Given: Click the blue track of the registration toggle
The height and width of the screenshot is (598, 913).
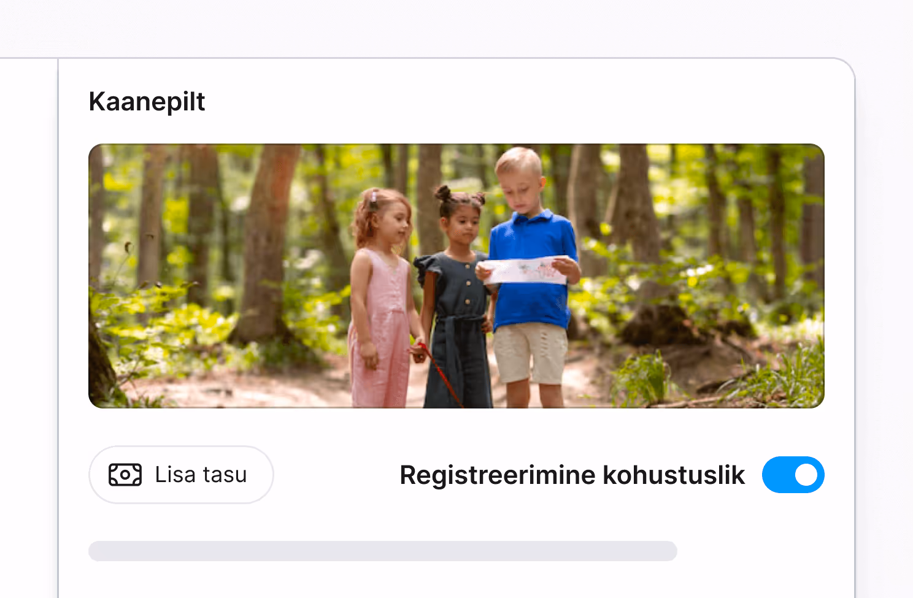Looking at the screenshot, I should tap(777, 475).
